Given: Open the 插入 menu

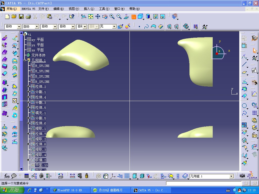Looking at the screenshot, I should point(89,9).
